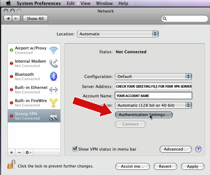Click the Airport Wi-Fi signal icon
210x175 pixels.
pos(54,50)
